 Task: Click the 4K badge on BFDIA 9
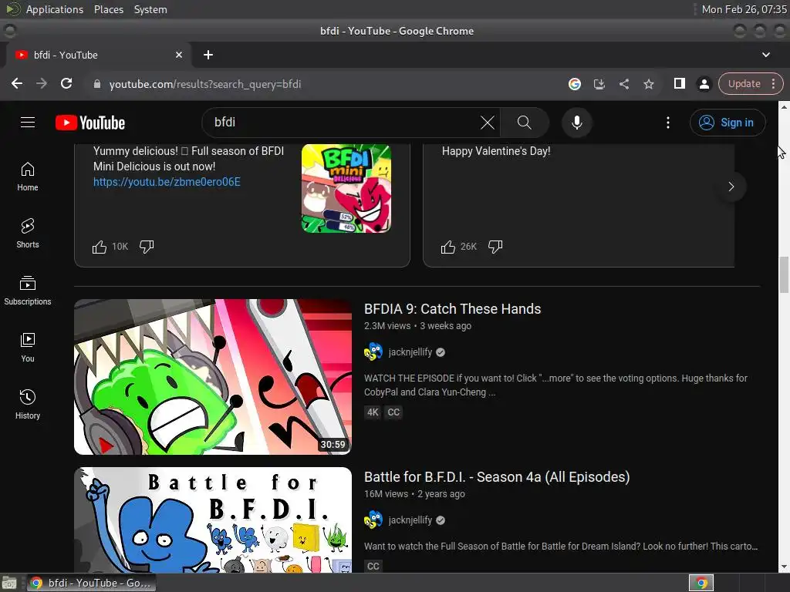tap(373, 412)
